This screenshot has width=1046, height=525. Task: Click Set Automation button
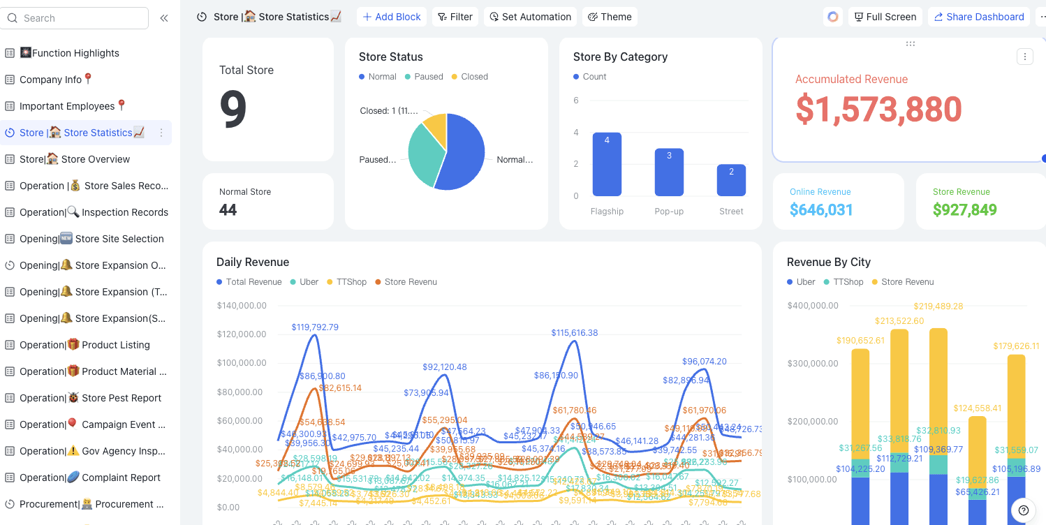pyautogui.click(x=530, y=17)
